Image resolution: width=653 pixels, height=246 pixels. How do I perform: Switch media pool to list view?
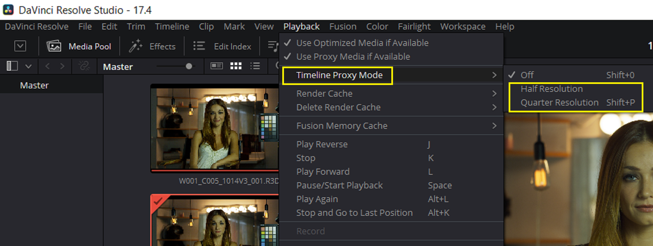click(256, 66)
